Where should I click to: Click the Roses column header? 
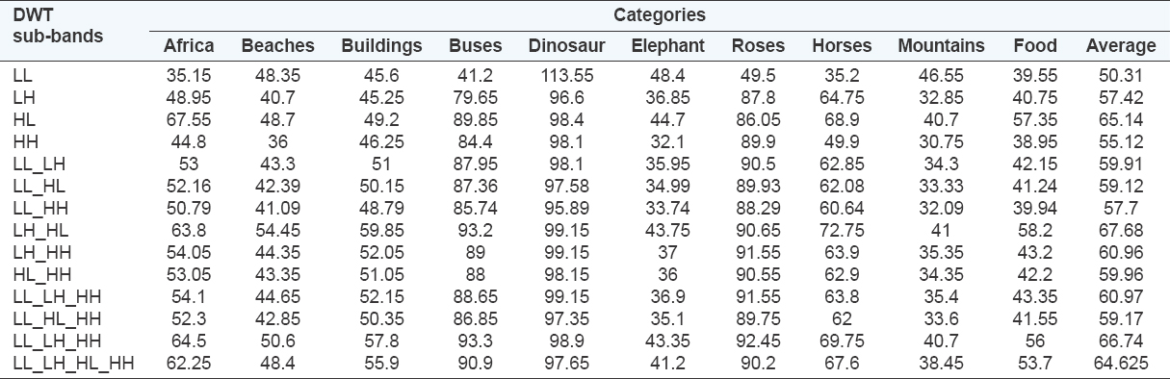pyautogui.click(x=759, y=45)
